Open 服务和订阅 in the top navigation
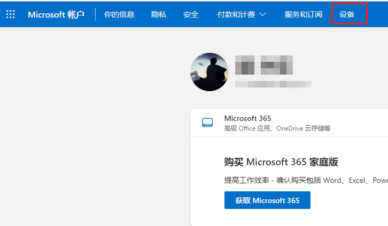This screenshot has width=388, height=226. pyautogui.click(x=304, y=14)
